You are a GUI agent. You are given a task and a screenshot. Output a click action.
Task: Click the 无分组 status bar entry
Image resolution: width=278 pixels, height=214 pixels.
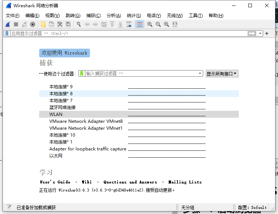188,207
